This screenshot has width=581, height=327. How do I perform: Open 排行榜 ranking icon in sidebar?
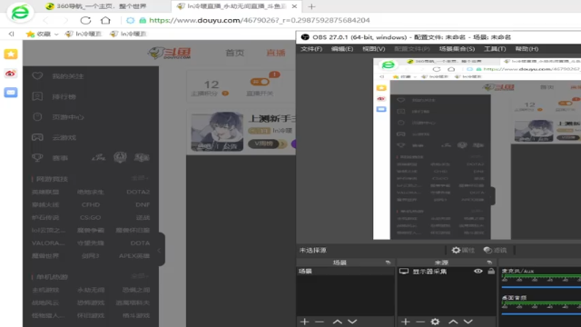point(37,96)
